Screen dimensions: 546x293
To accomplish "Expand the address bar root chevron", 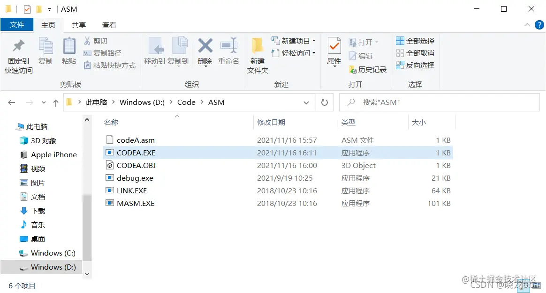I will 79,102.
